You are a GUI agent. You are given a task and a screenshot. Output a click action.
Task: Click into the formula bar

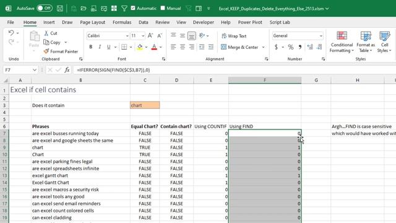pyautogui.click(x=234, y=70)
